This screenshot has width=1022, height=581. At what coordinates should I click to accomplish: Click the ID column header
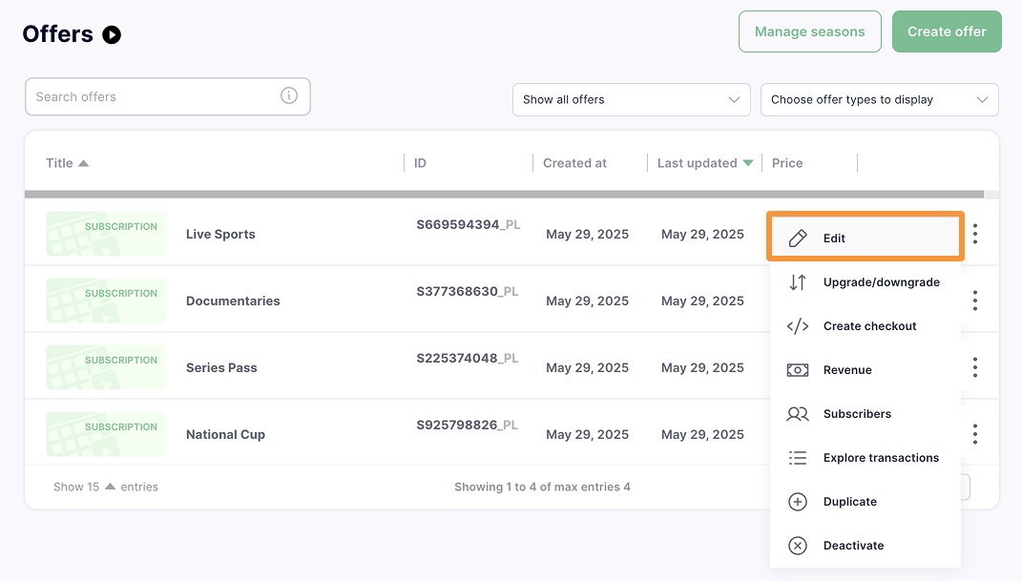click(x=421, y=163)
